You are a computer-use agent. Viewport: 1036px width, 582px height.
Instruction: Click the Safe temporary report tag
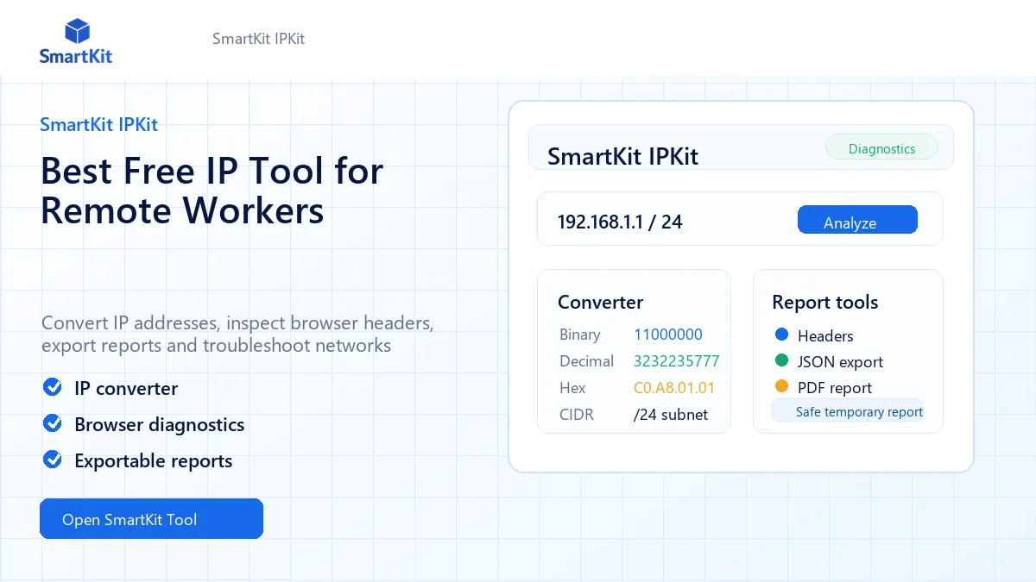848,410
